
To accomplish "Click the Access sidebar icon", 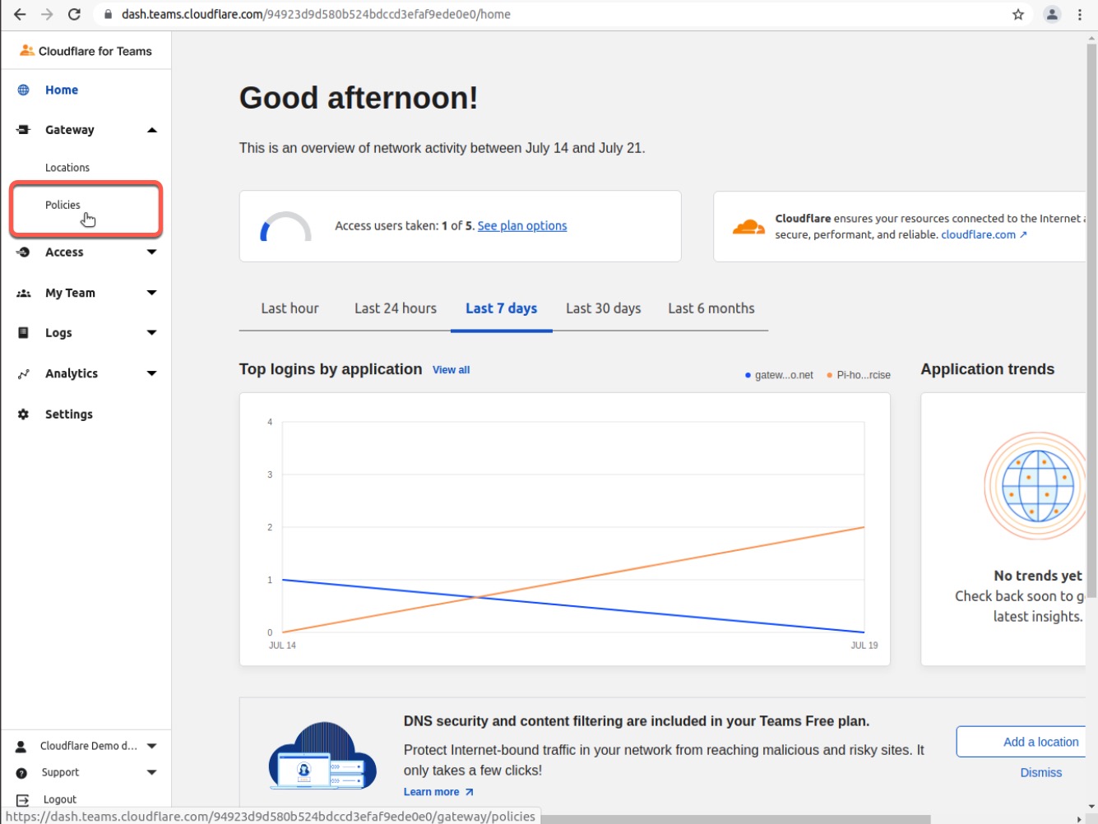I will tap(24, 252).
